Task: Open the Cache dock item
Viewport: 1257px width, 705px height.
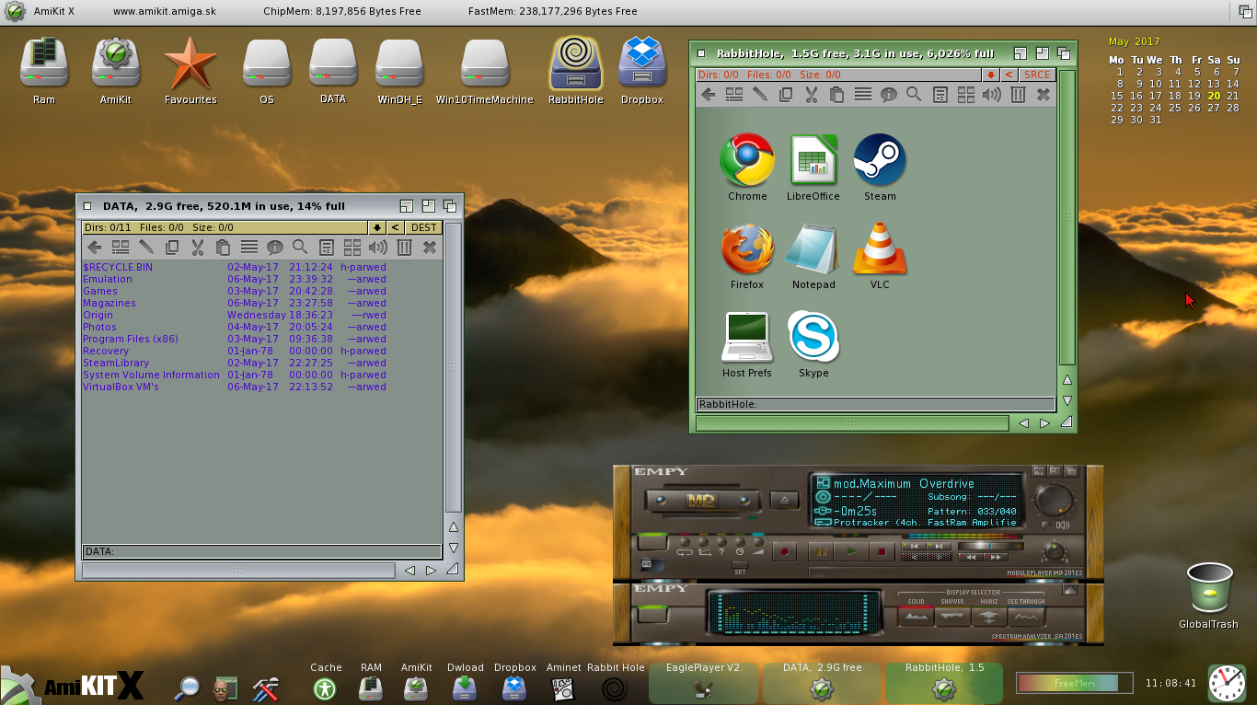Action: coord(325,681)
